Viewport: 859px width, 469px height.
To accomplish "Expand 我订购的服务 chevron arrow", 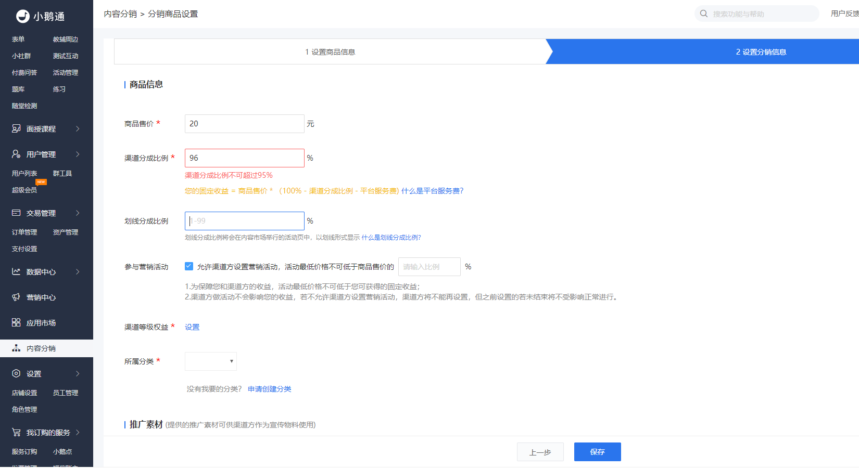I will pyautogui.click(x=78, y=432).
